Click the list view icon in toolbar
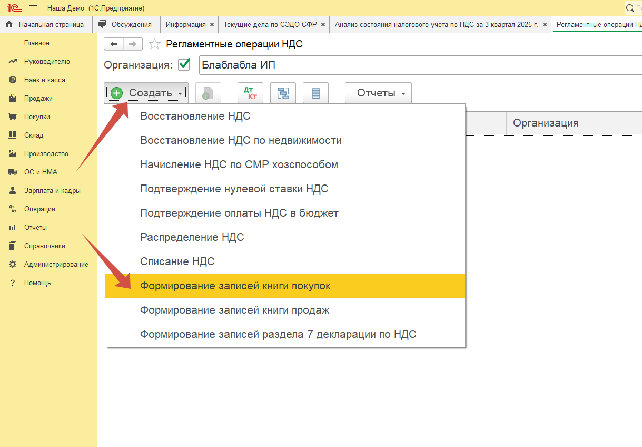Image resolution: width=642 pixels, height=447 pixels. point(315,93)
